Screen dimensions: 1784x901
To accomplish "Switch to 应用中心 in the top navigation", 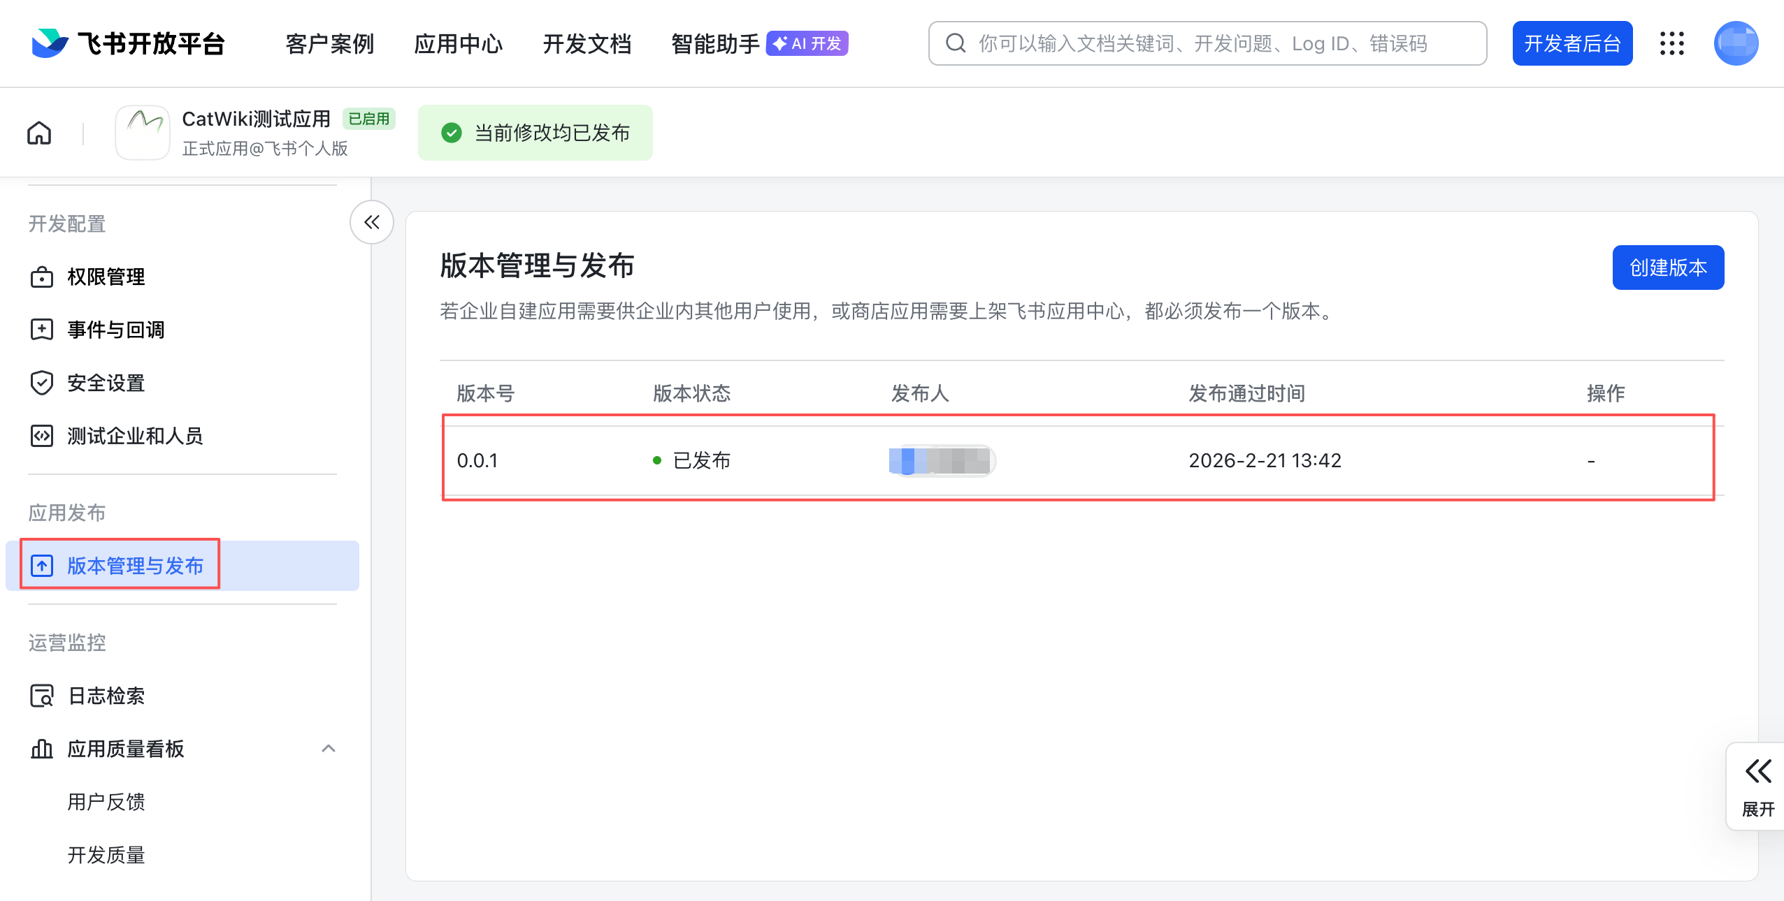I will (x=458, y=43).
